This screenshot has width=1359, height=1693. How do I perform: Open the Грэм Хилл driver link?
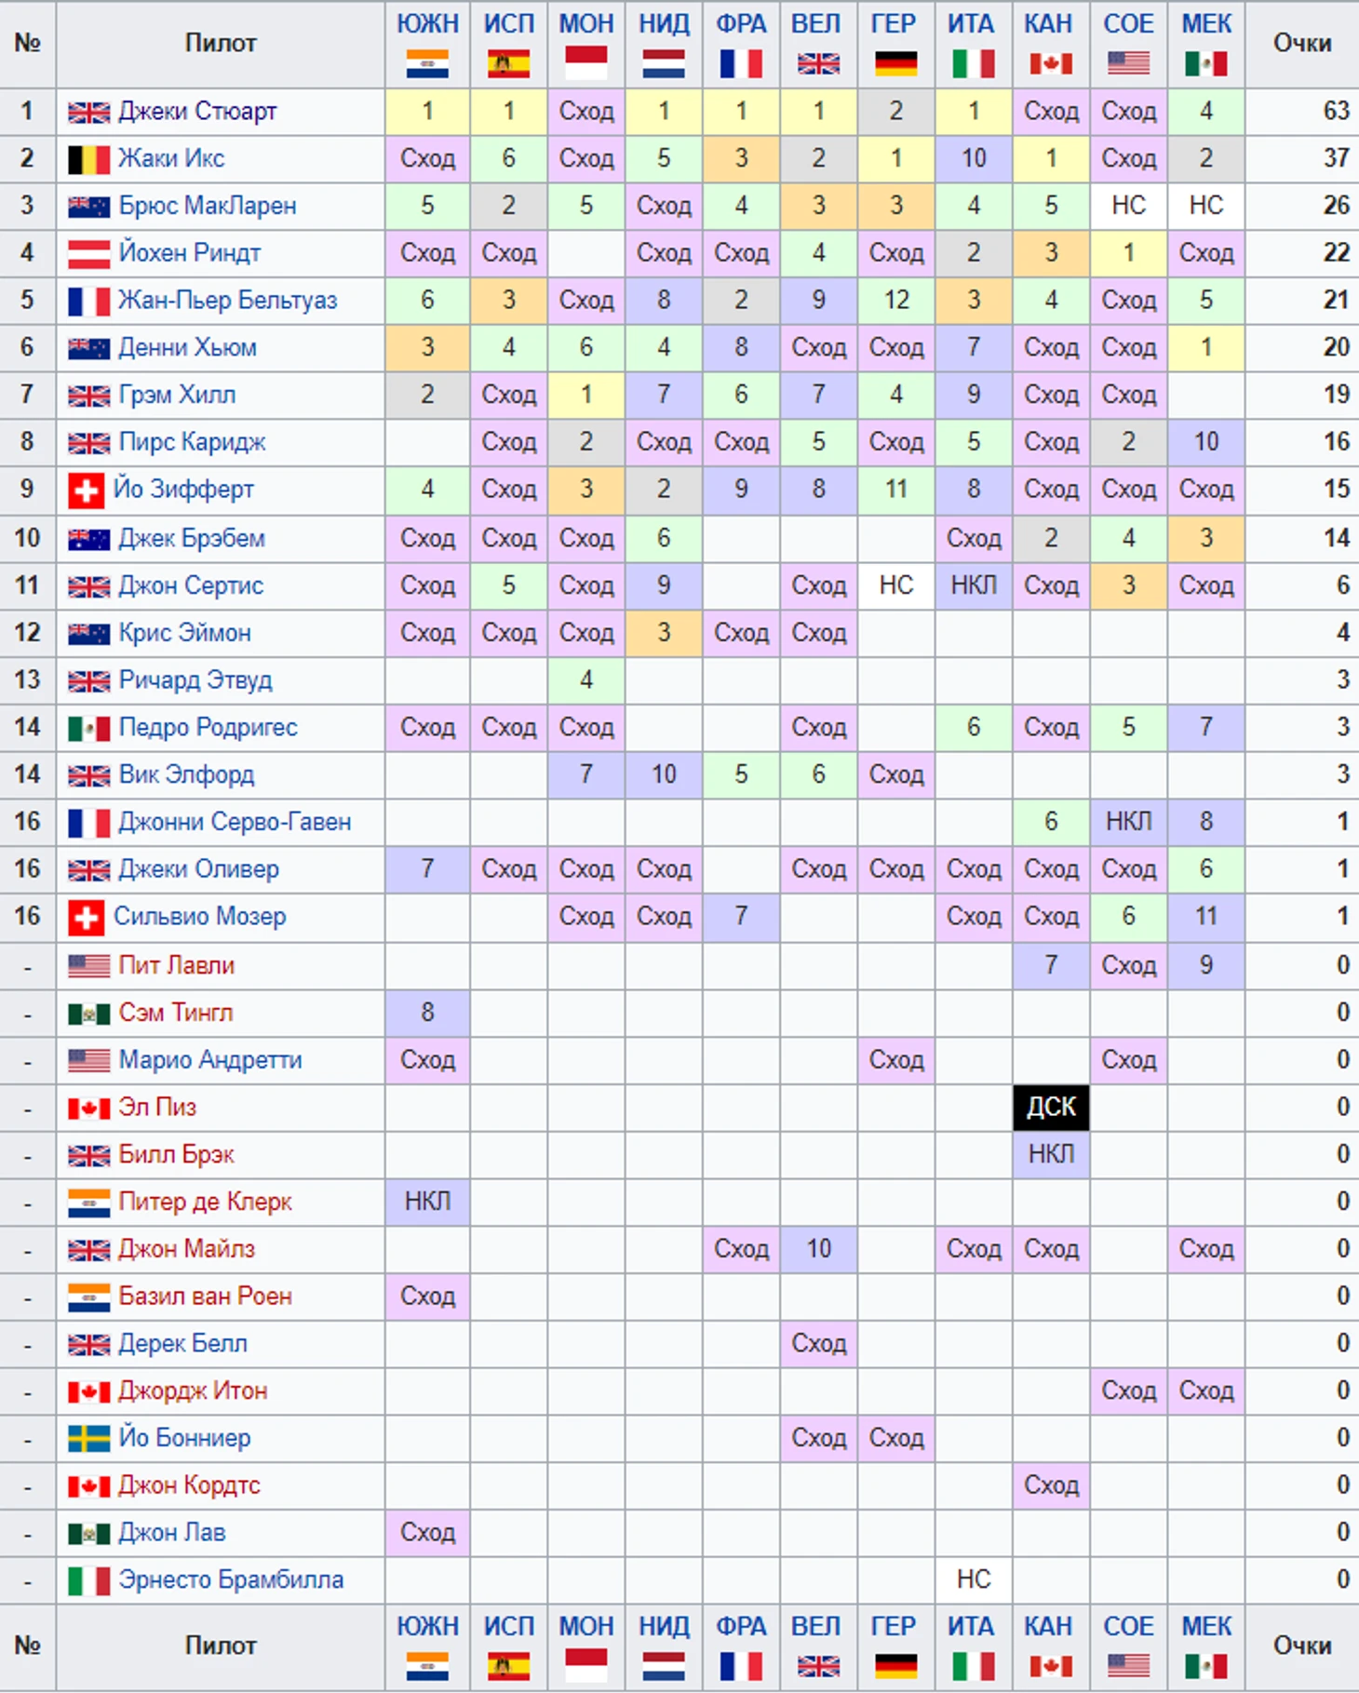[177, 396]
